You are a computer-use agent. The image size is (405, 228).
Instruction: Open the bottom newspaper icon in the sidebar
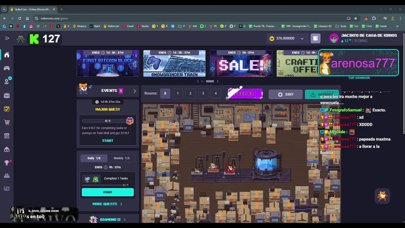7,189
